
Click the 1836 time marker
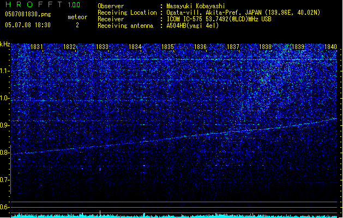pyautogui.click(x=200, y=47)
